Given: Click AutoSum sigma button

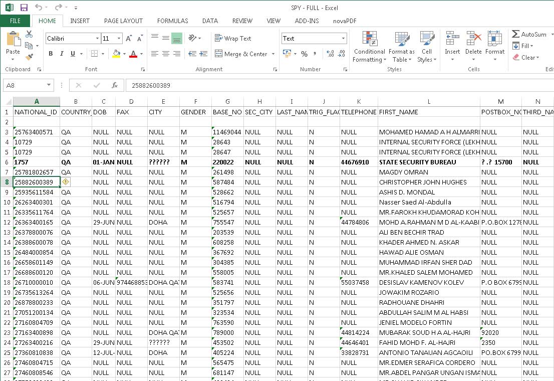Looking at the screenshot, I should click(x=529, y=34).
